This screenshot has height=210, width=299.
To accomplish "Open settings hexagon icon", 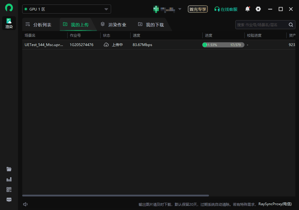I will 258,9.
